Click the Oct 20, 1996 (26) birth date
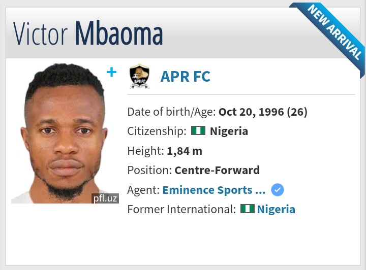The height and width of the screenshot is (270, 366). click(263, 112)
